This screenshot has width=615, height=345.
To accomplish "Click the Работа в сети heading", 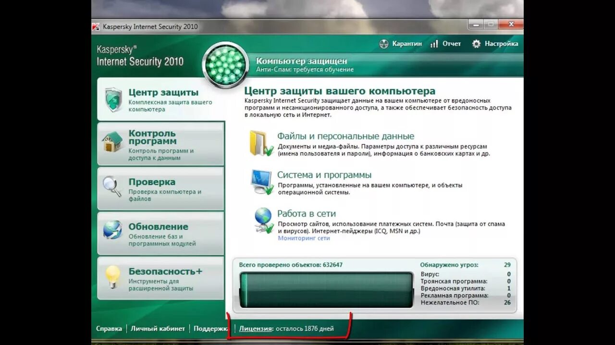I will [307, 214].
